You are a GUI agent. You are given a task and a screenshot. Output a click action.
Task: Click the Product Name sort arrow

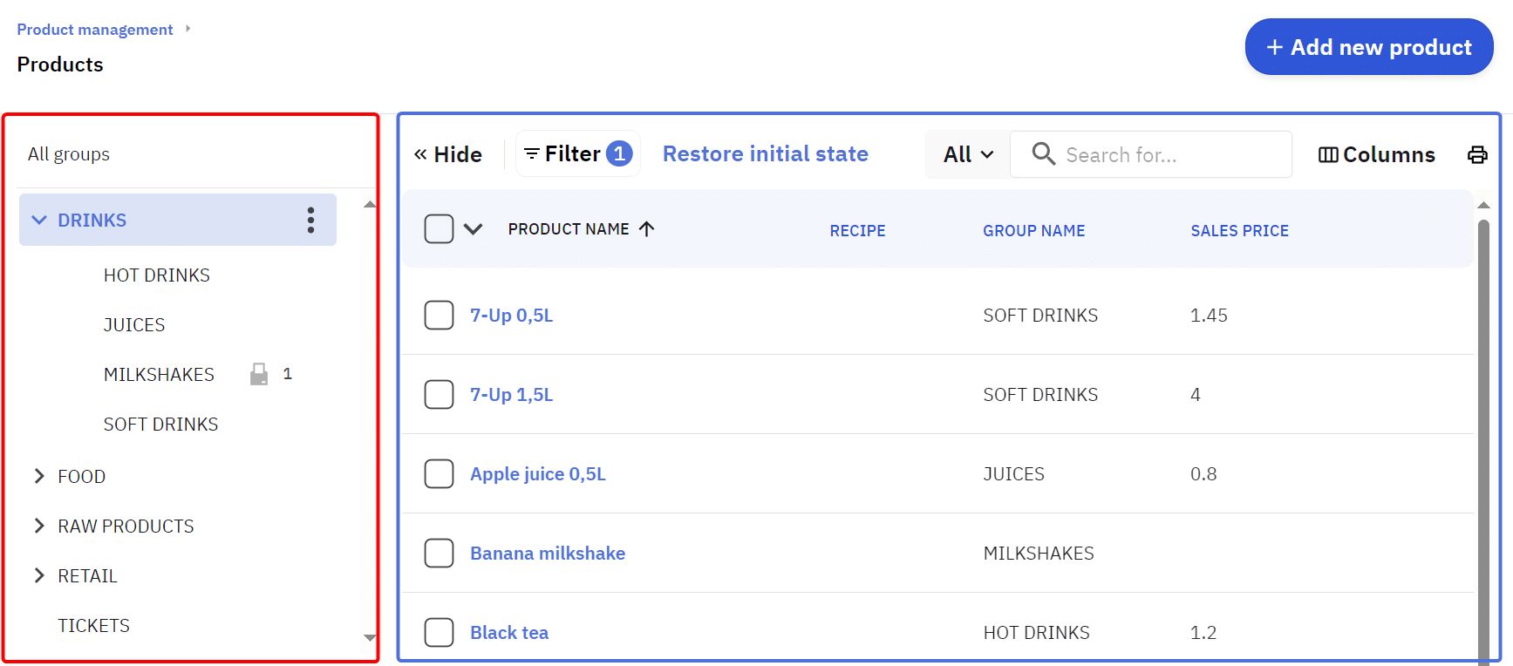646,229
